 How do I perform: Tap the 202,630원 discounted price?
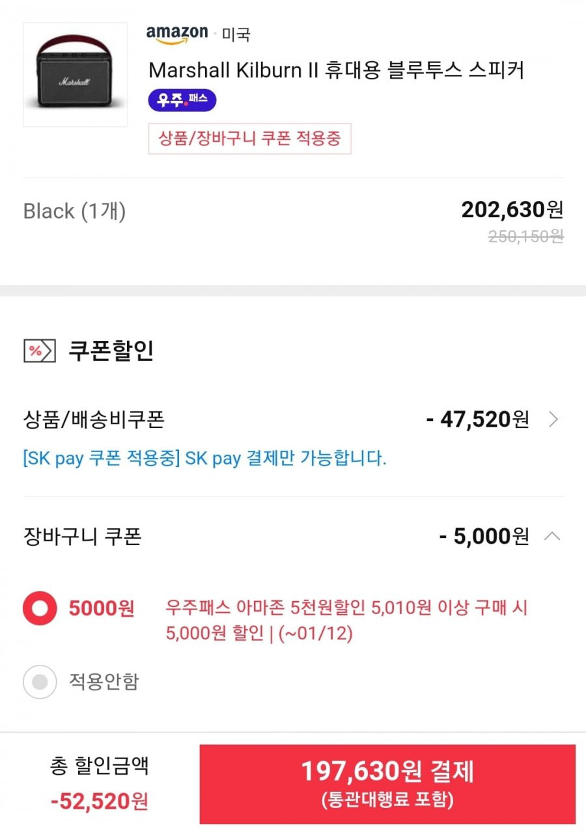(x=512, y=209)
